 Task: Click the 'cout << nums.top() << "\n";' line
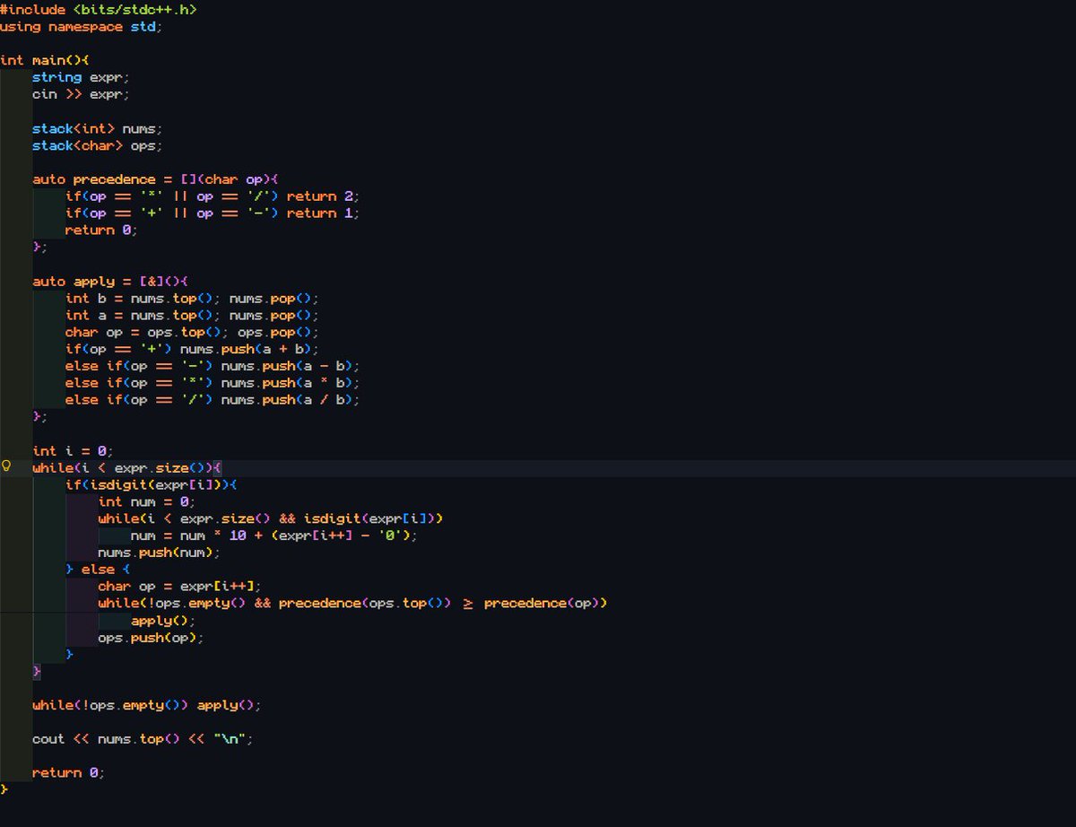(x=143, y=740)
